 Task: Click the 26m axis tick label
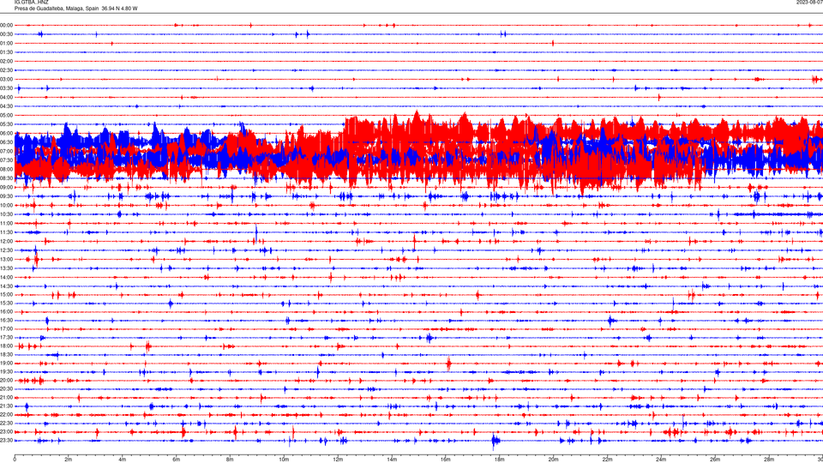715,460
